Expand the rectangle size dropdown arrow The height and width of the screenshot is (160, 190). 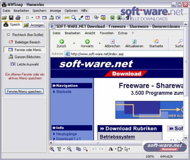[32, 18]
